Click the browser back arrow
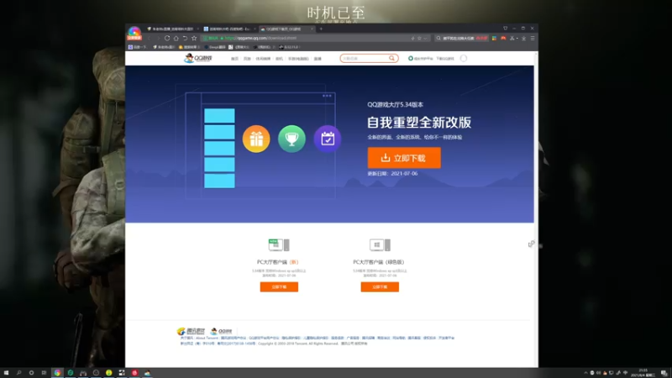This screenshot has width=672, height=378. coord(150,38)
